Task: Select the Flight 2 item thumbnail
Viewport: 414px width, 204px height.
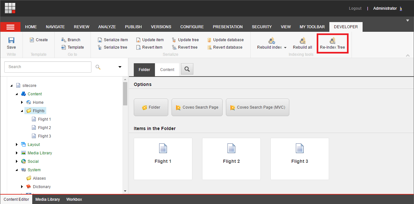Action: (x=231, y=159)
